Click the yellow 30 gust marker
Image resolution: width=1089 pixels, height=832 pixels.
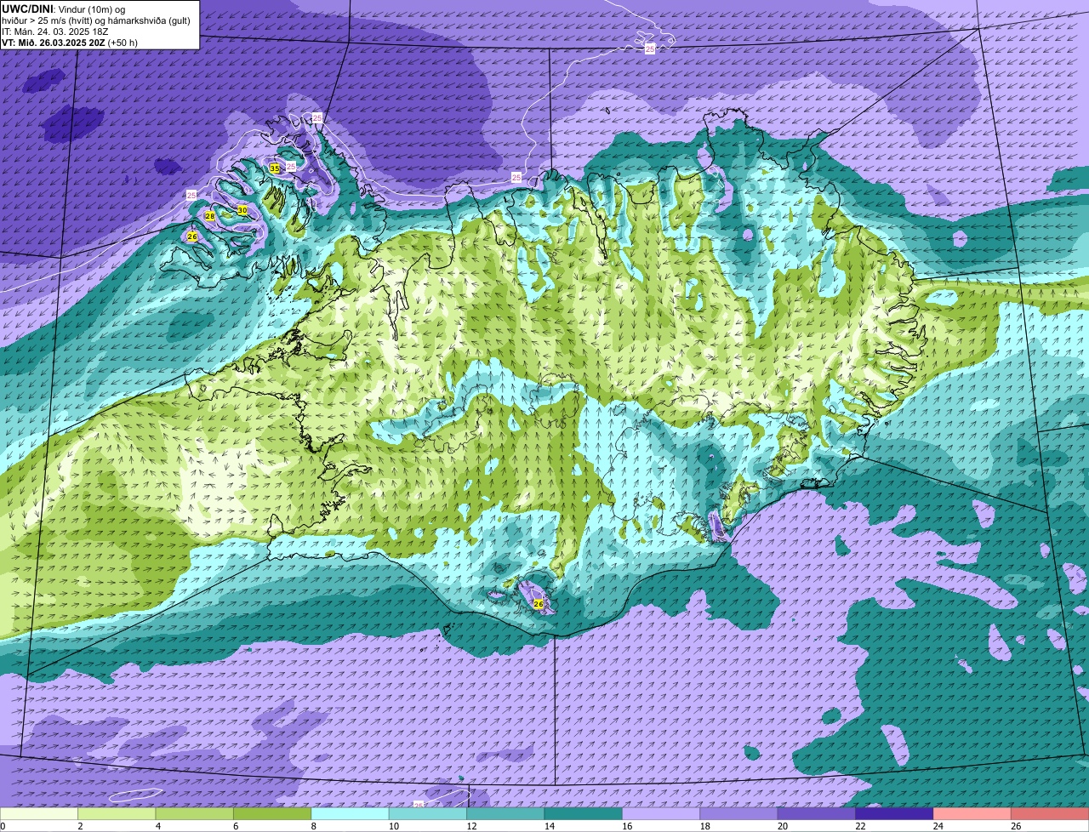242,210
